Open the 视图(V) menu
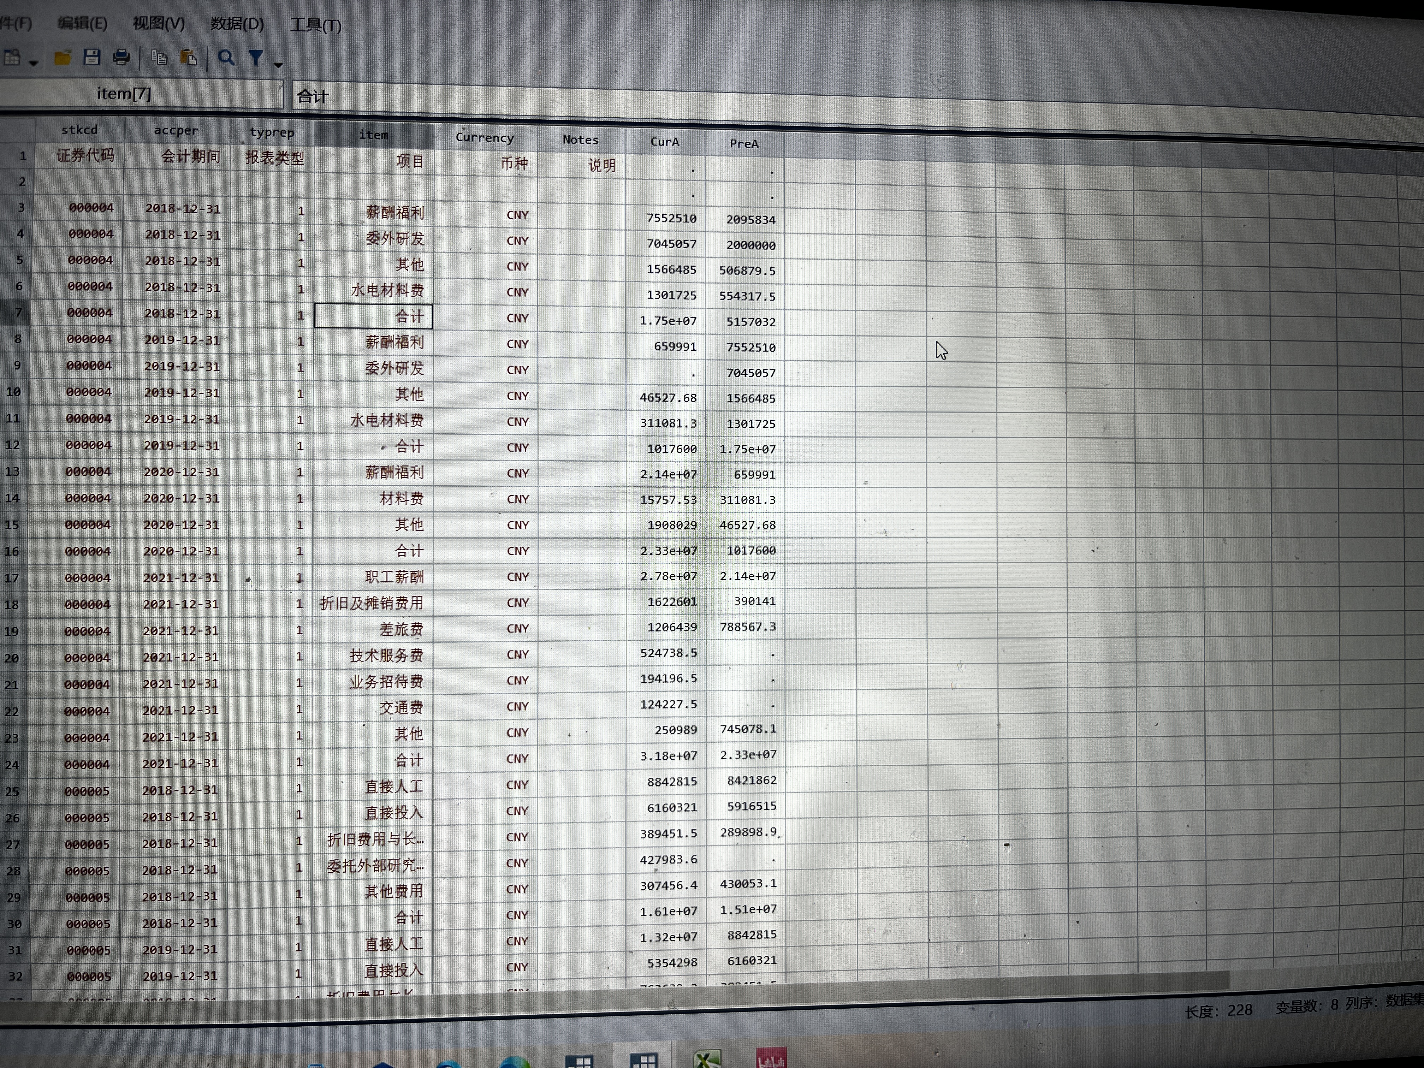 (x=158, y=23)
